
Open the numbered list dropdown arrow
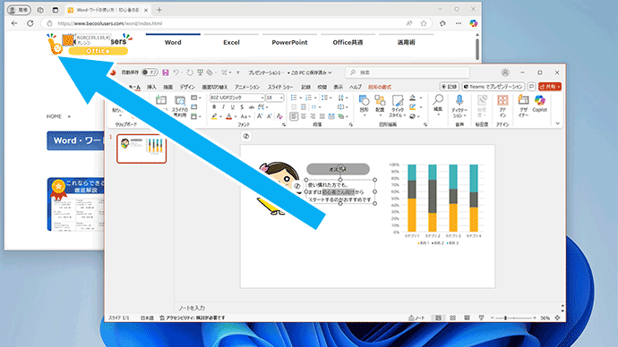coord(315,97)
